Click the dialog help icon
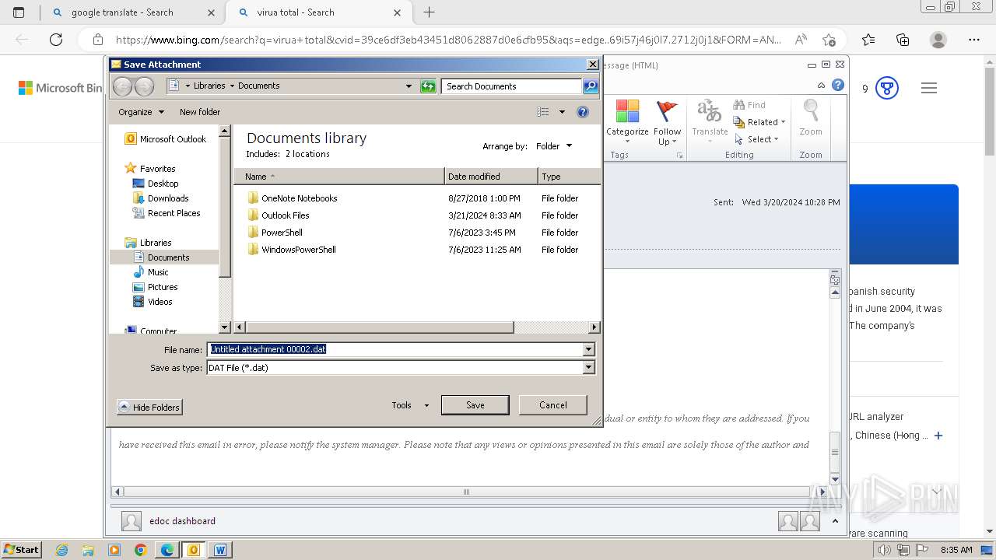The width and height of the screenshot is (996, 560). coord(583,112)
